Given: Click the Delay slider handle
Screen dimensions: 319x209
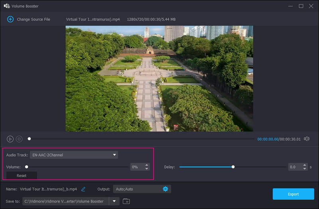Looking at the screenshot, I should point(233,167).
